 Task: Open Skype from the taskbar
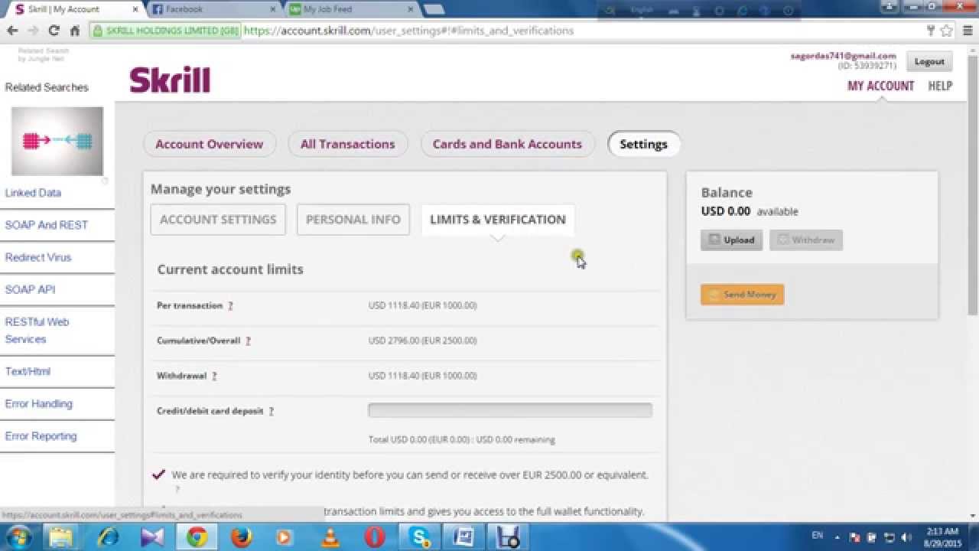coord(420,537)
